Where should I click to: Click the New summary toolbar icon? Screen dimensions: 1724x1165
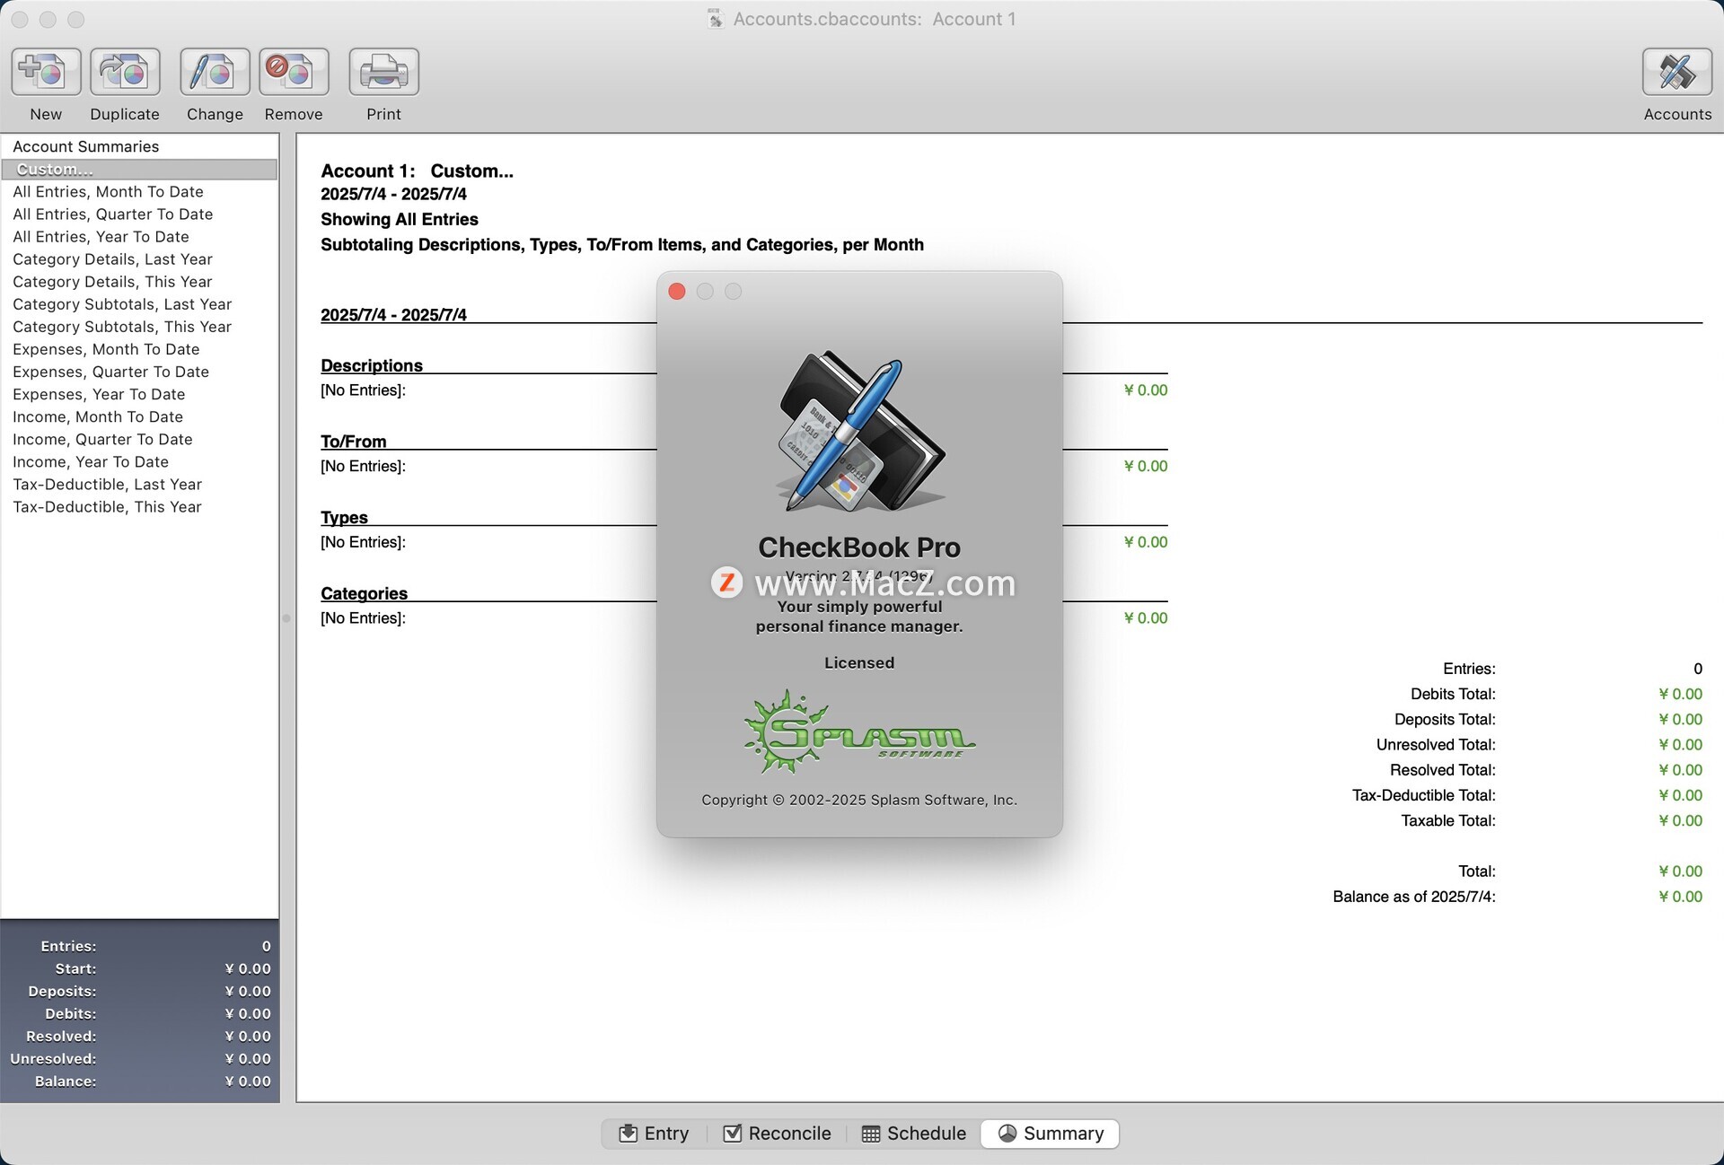(x=46, y=72)
